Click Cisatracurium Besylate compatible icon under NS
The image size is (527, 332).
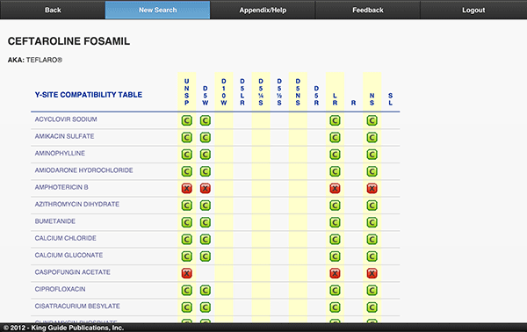coord(372,307)
